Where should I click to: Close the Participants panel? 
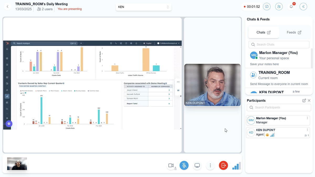(x=309, y=100)
